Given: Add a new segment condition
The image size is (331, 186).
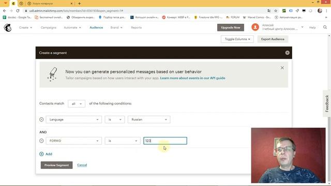Looking at the screenshot, I should pos(46,154).
